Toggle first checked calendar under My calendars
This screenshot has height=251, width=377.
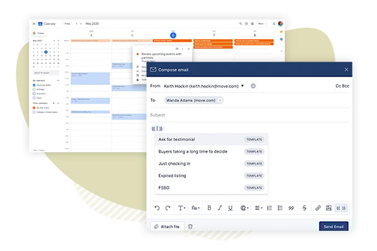pos(34,85)
